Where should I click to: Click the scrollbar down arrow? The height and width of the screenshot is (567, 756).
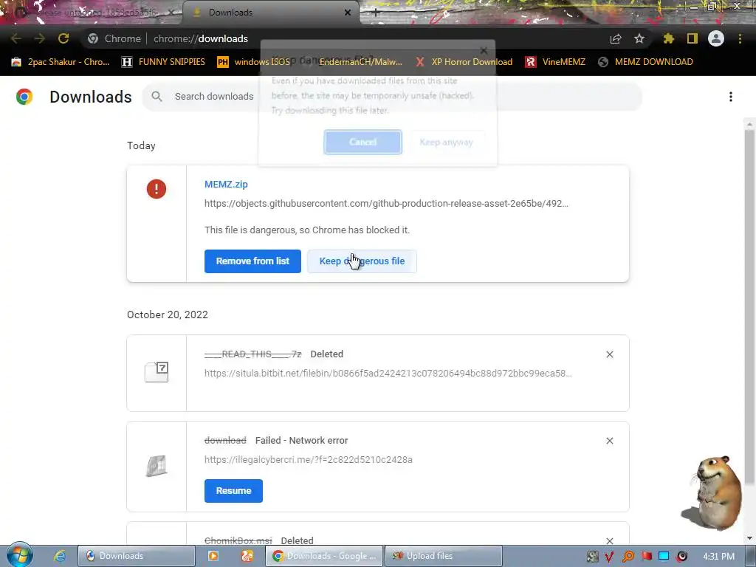[x=749, y=538]
